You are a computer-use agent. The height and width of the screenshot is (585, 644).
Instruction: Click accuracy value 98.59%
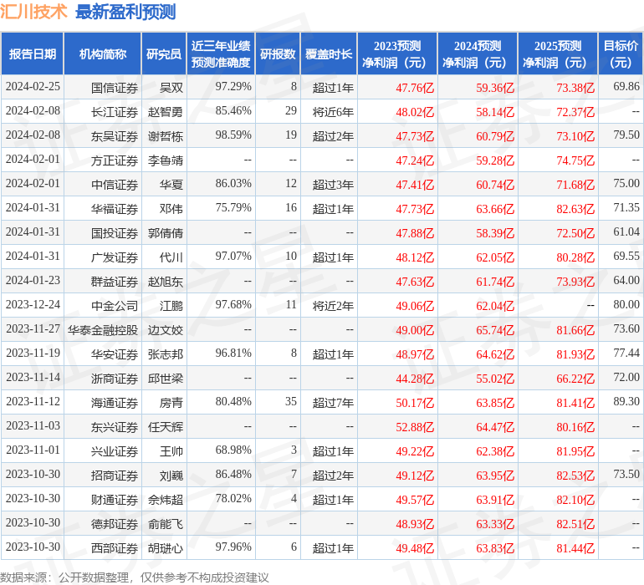tap(233, 135)
